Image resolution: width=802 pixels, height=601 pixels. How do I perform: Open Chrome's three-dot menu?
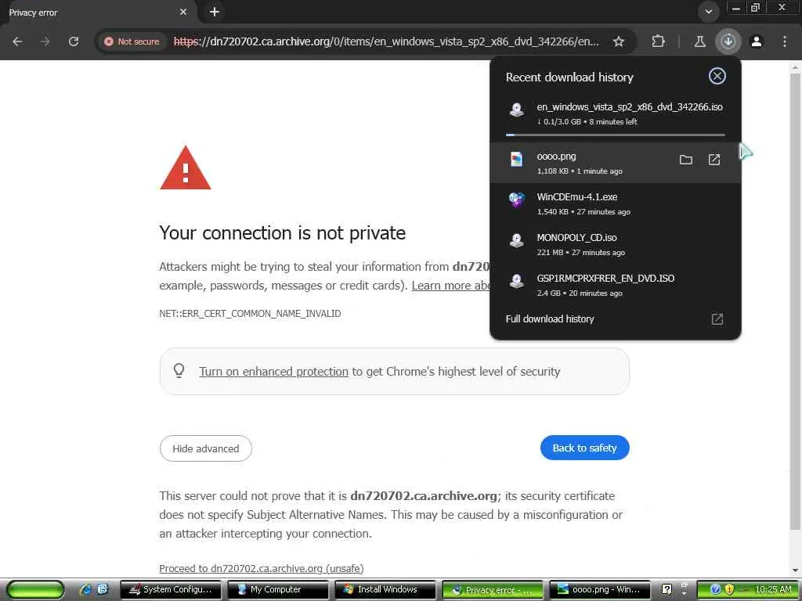pyautogui.click(x=785, y=41)
